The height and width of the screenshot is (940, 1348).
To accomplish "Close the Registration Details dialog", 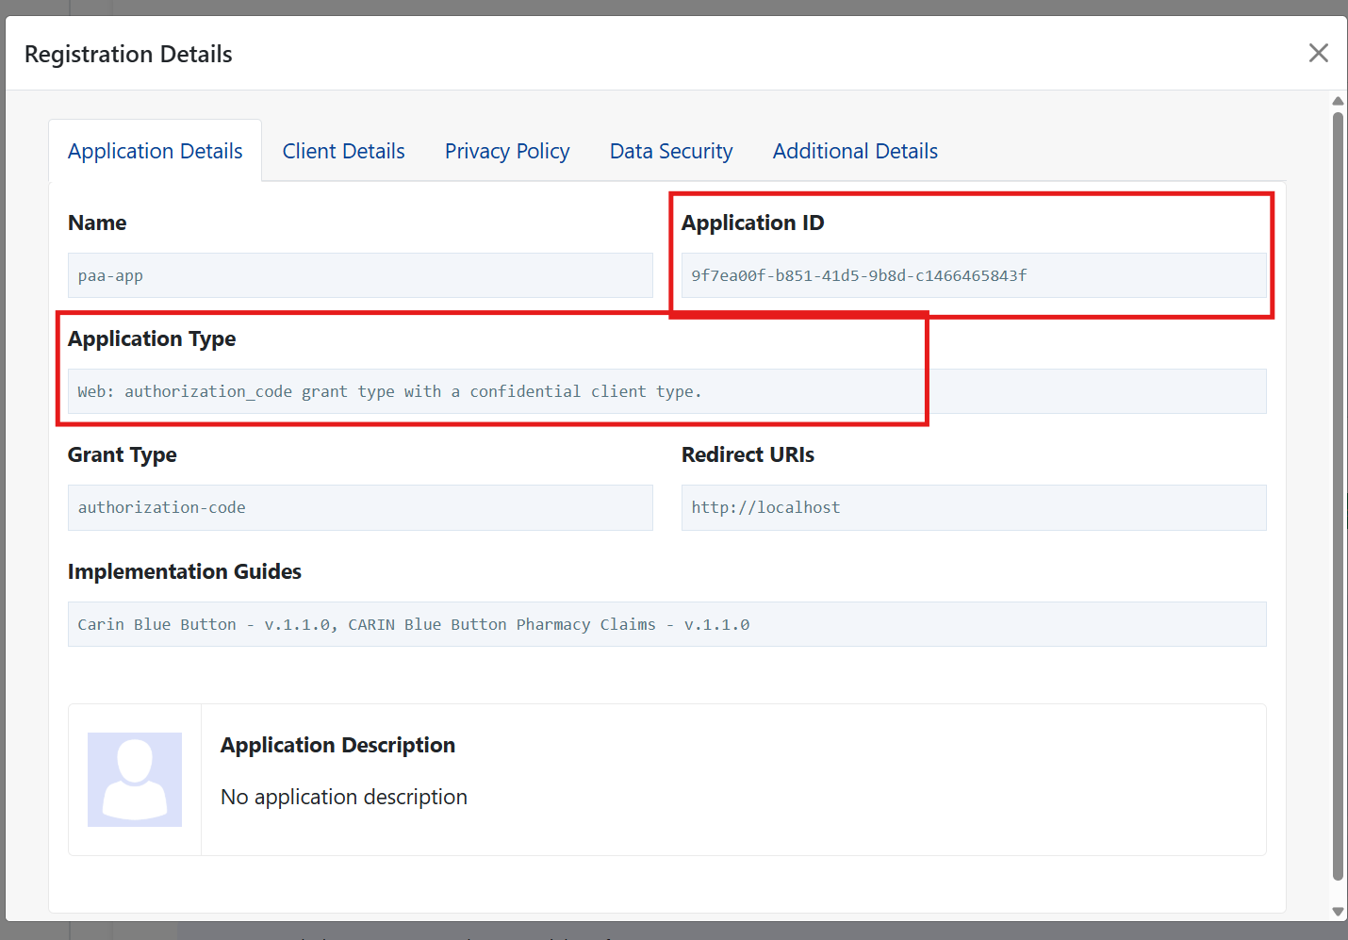I will (1318, 53).
